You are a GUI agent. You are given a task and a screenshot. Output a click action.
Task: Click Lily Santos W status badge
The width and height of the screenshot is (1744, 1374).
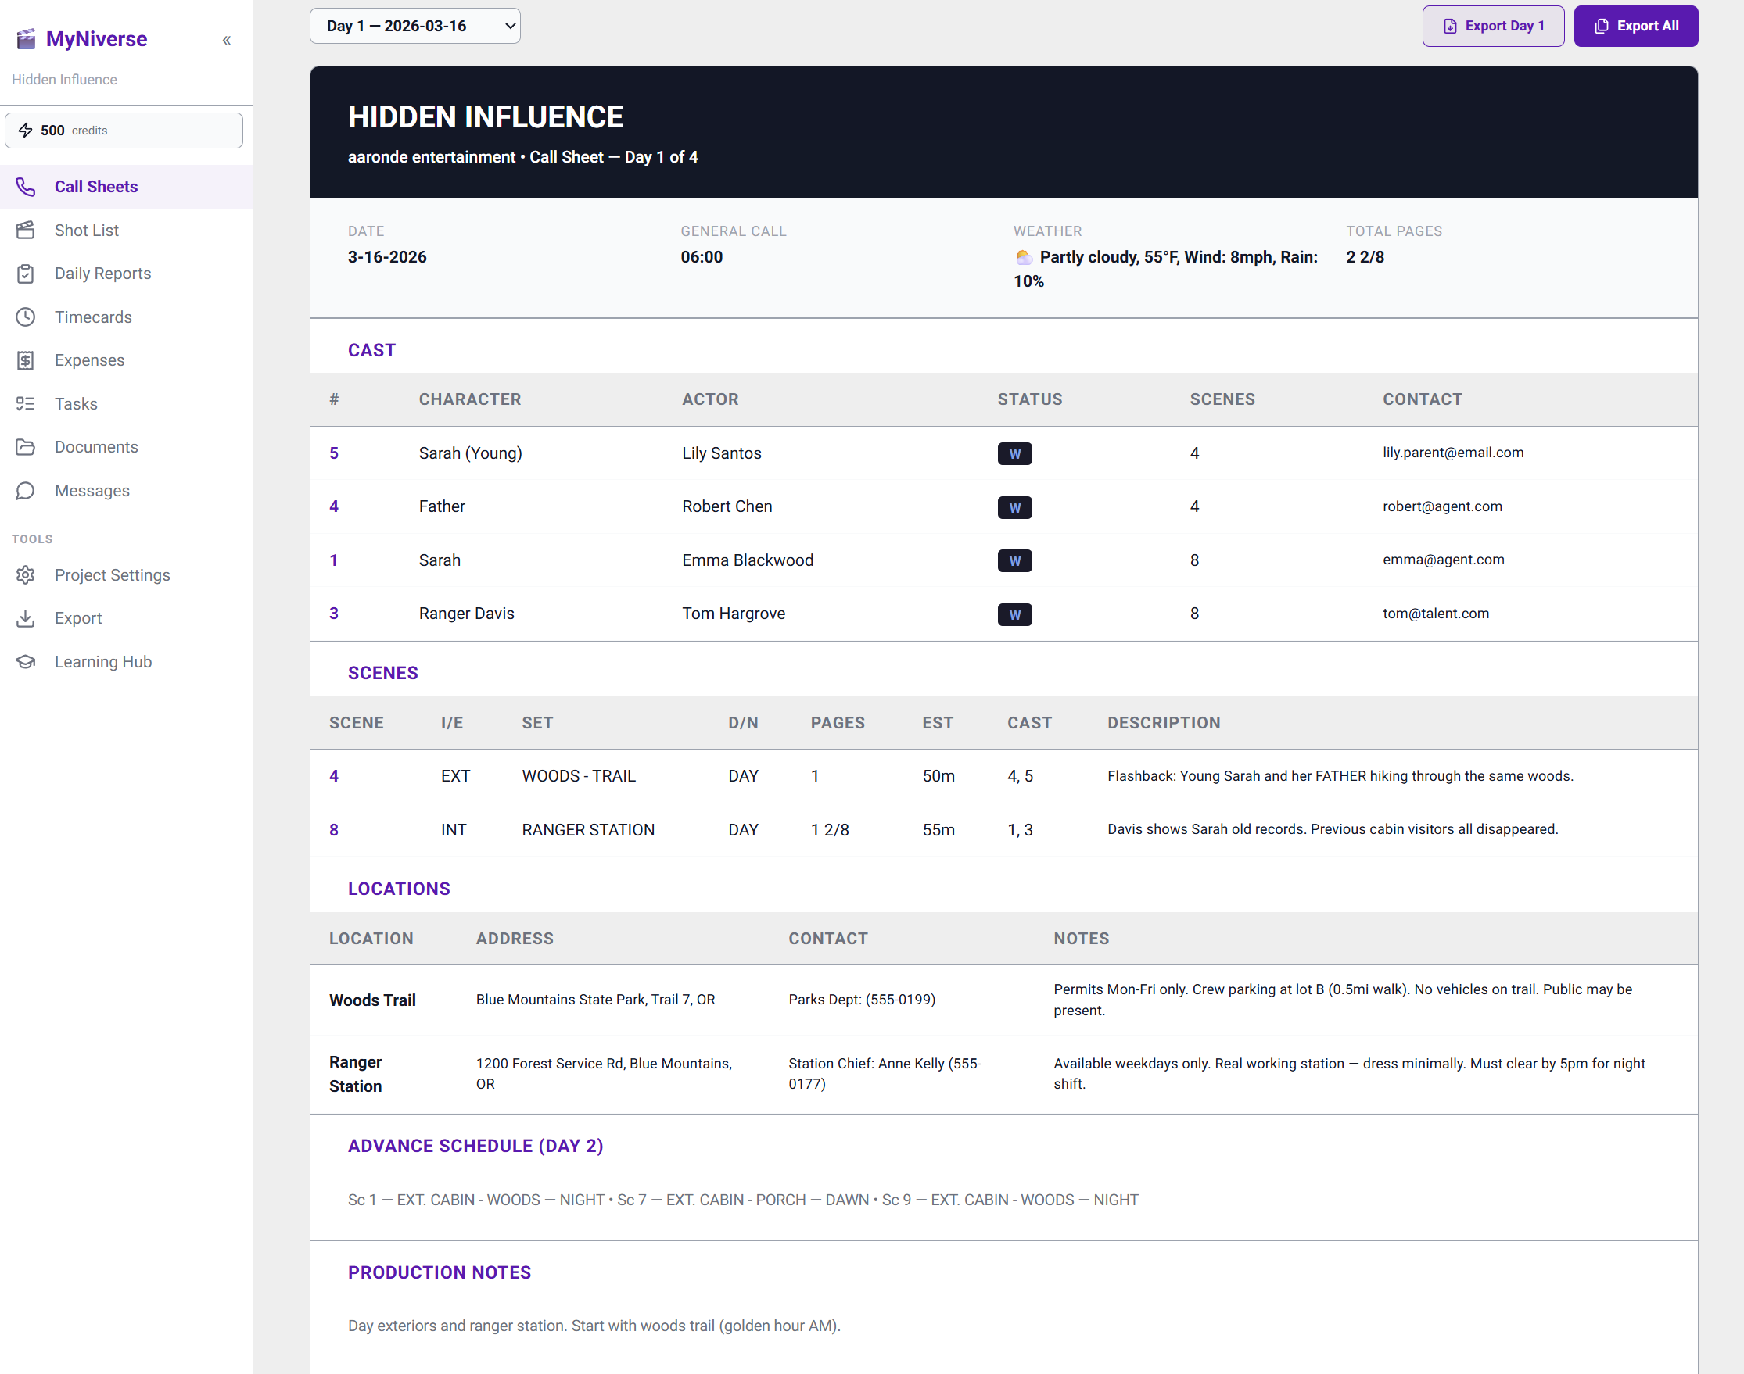pyautogui.click(x=1014, y=454)
